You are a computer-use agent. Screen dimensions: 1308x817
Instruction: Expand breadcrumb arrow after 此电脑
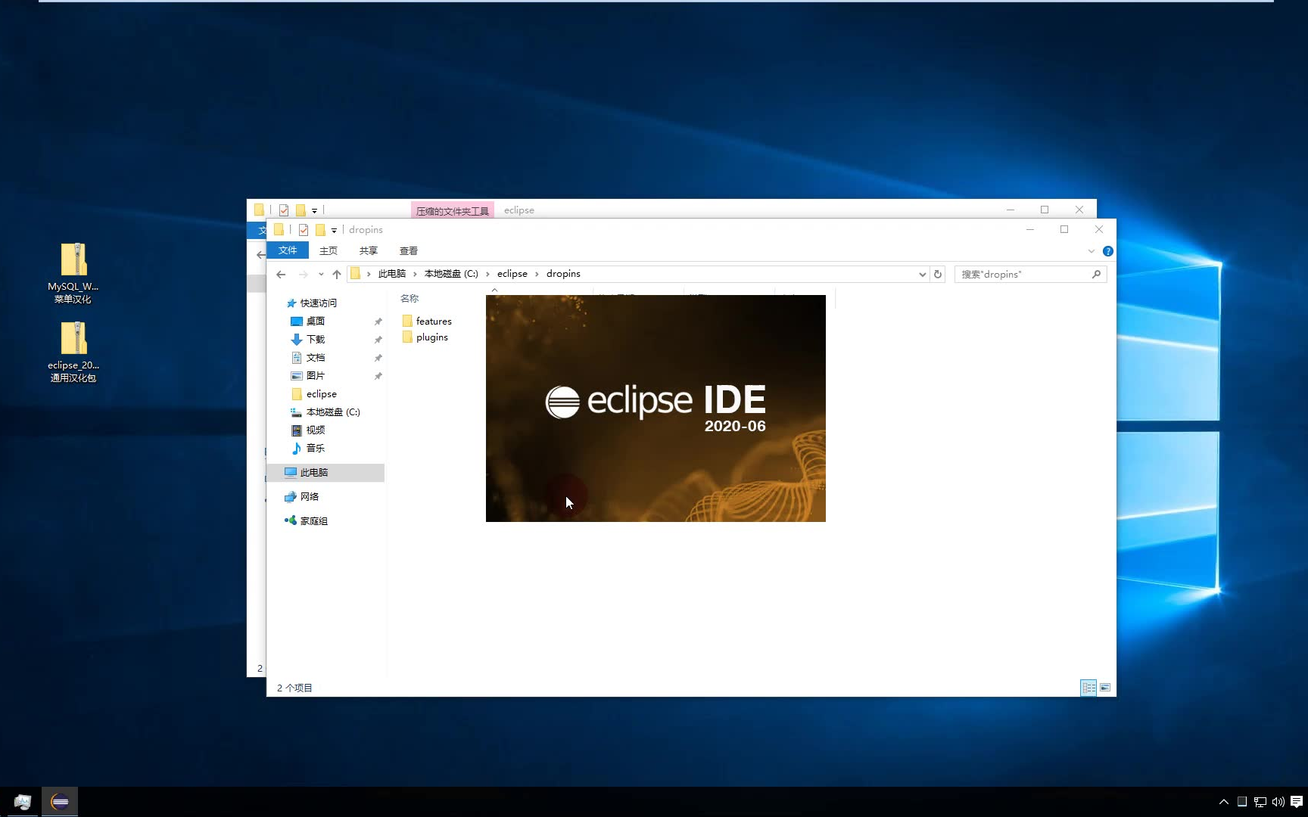415,274
